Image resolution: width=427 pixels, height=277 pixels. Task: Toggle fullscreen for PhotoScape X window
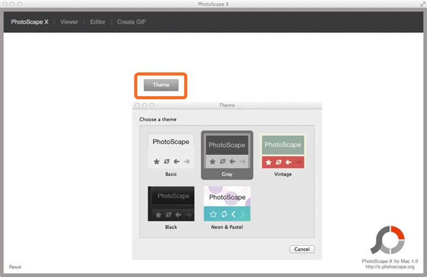pyautogui.click(x=423, y=4)
